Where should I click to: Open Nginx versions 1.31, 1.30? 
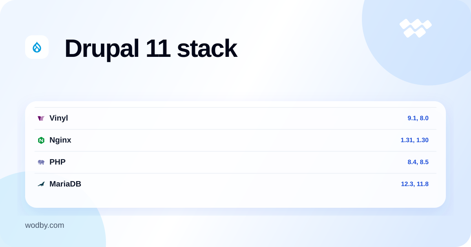click(414, 140)
